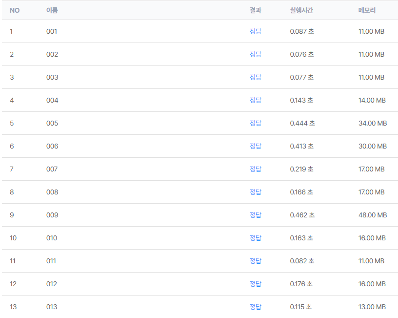
Task: Select the test name 002
Action: point(52,54)
